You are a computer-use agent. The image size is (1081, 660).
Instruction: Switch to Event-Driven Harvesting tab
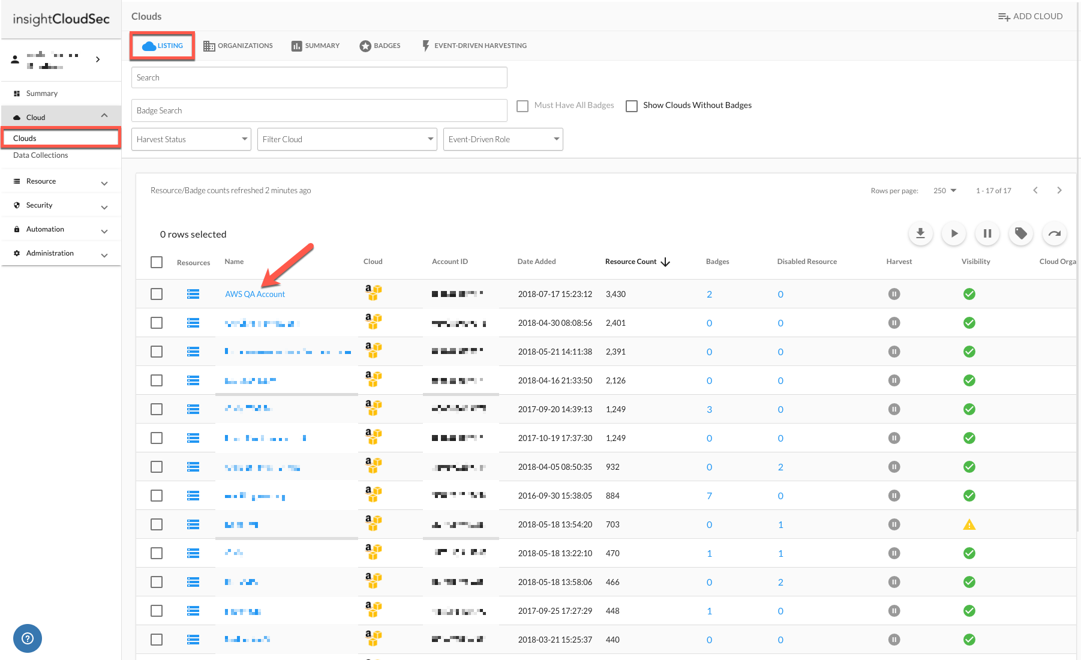(474, 46)
